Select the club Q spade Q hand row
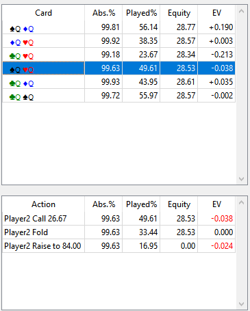 (118, 96)
